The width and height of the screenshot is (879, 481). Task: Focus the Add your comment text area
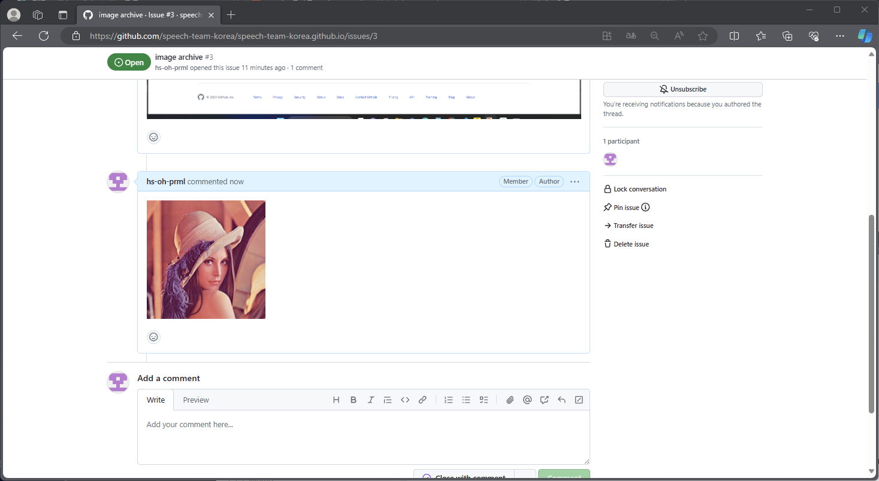click(364, 437)
